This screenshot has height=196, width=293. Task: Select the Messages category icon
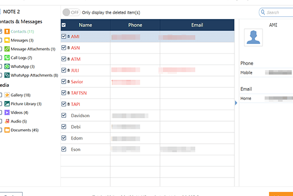pos(7,40)
